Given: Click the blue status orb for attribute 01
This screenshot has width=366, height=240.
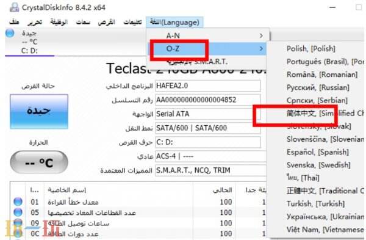Looking at the screenshot, I should click(18, 202).
